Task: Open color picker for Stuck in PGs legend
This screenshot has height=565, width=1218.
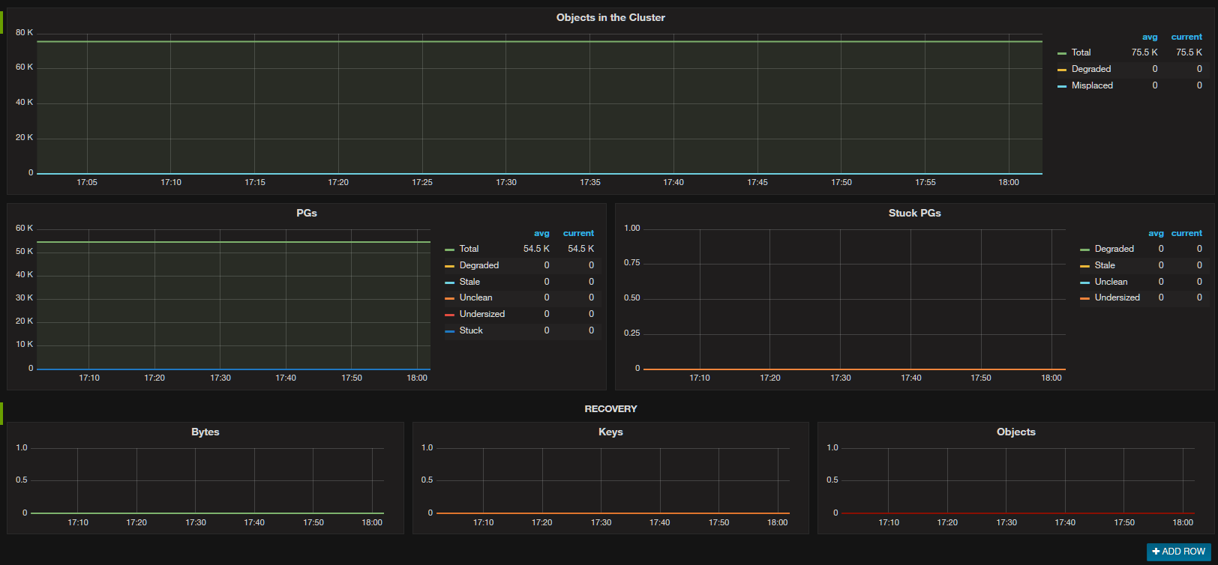Action: point(450,331)
